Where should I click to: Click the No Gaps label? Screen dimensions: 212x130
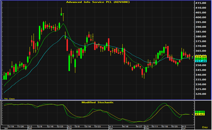pyautogui.click(x=10, y=99)
